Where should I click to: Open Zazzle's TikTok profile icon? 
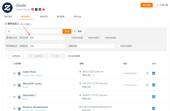pyautogui.click(x=36, y=10)
